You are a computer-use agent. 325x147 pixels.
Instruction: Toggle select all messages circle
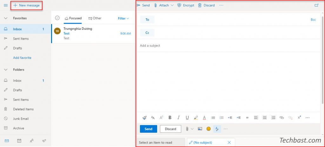click(57, 18)
